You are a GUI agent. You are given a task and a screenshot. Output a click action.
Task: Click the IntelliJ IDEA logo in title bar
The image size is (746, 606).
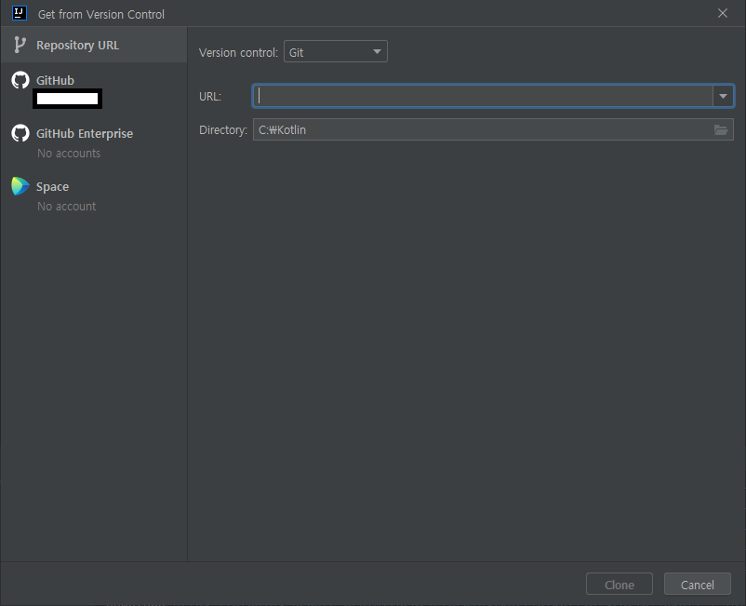pyautogui.click(x=20, y=13)
